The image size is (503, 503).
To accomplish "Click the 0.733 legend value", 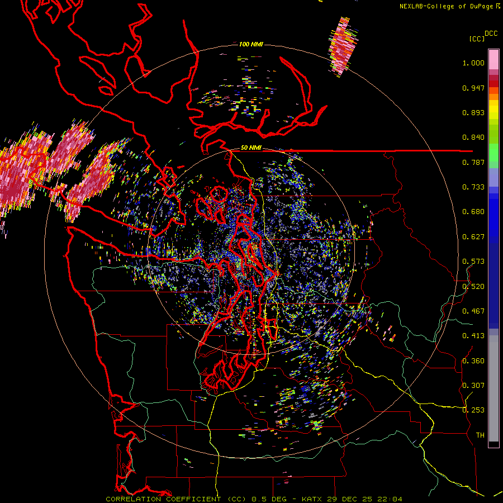I will [x=473, y=187].
